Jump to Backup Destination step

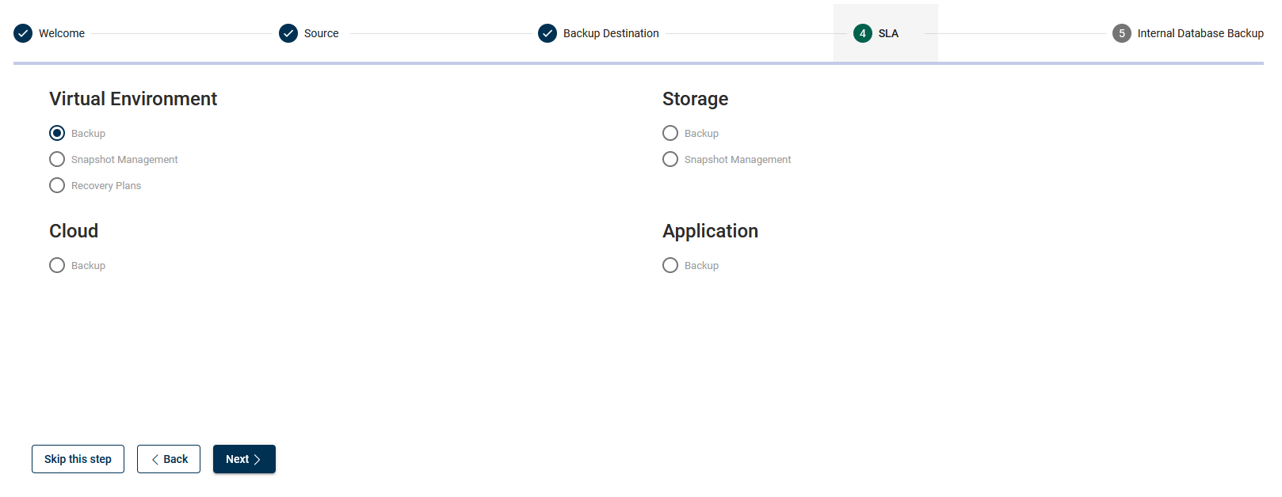(611, 33)
